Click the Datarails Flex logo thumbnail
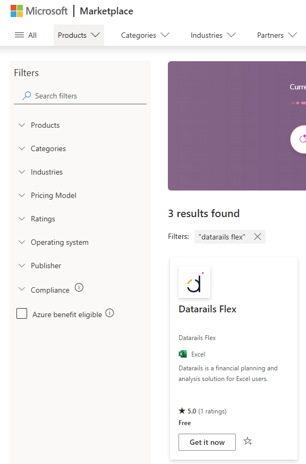 (194, 282)
